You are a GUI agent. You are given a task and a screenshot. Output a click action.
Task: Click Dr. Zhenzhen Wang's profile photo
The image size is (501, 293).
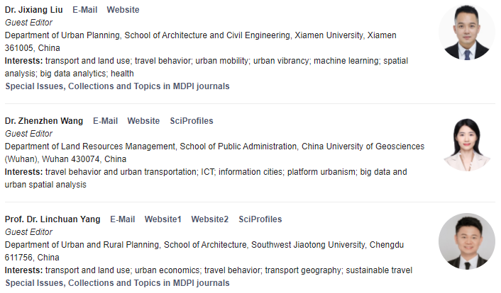tap(466, 144)
